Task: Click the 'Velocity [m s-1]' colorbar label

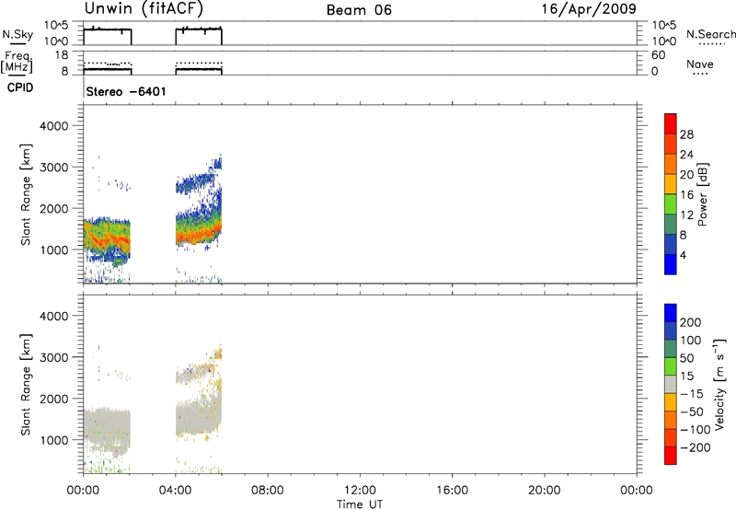Action: pyautogui.click(x=719, y=384)
